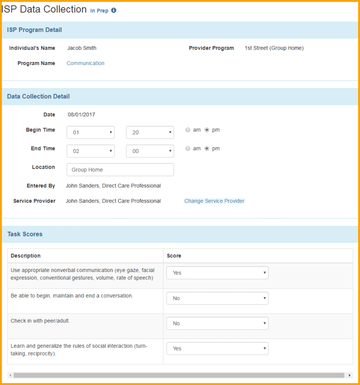Select the am radio for End Time
The image size is (360, 385).
click(188, 148)
